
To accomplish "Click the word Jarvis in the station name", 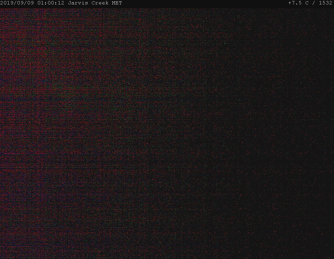I will click(x=78, y=3).
